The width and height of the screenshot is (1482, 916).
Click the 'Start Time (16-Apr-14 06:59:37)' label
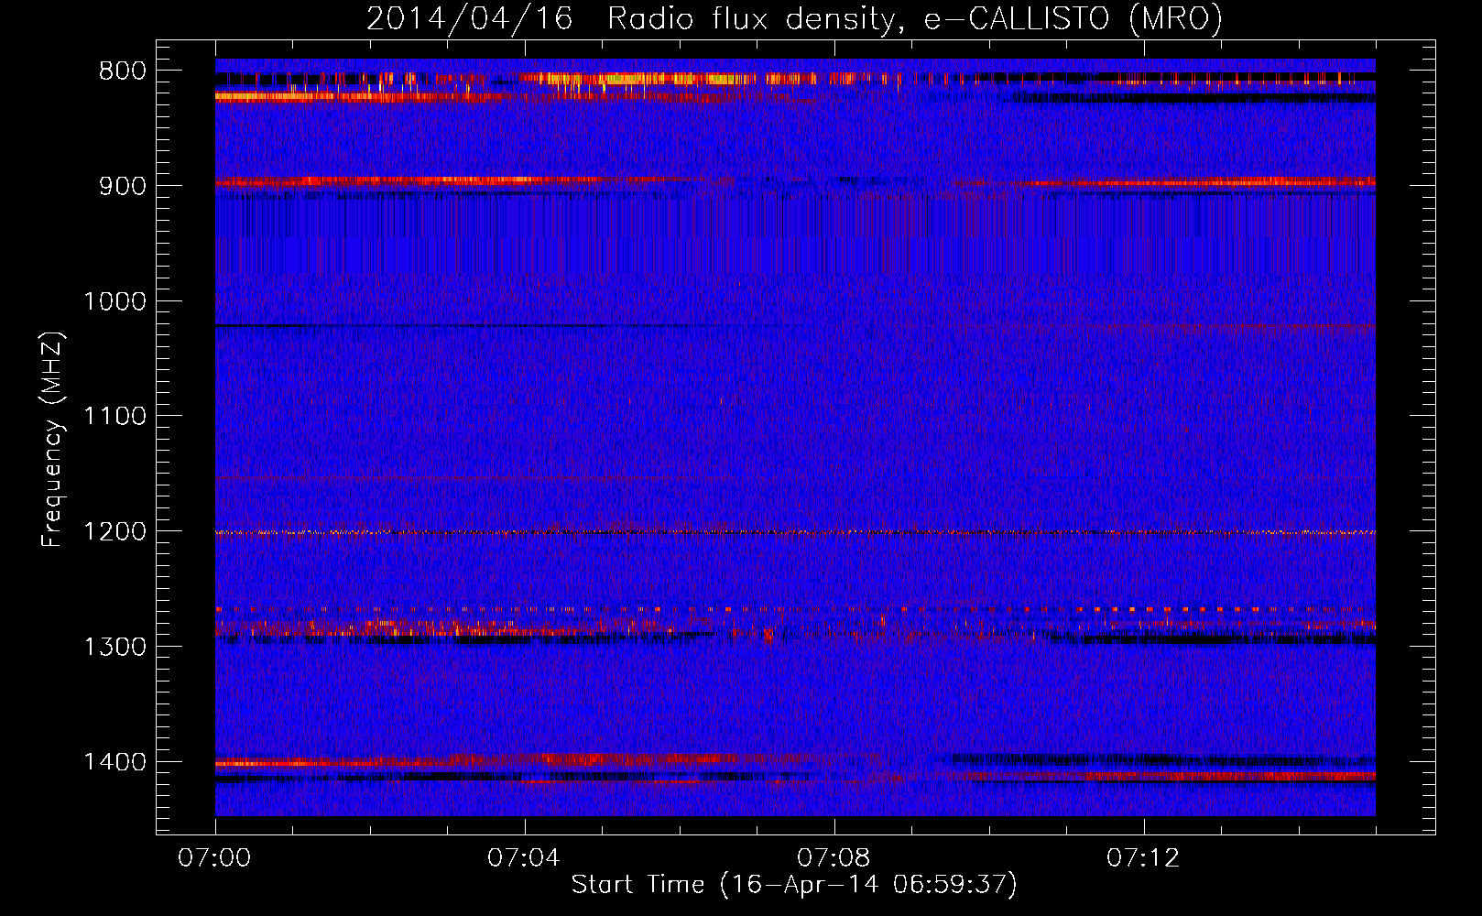tap(794, 885)
